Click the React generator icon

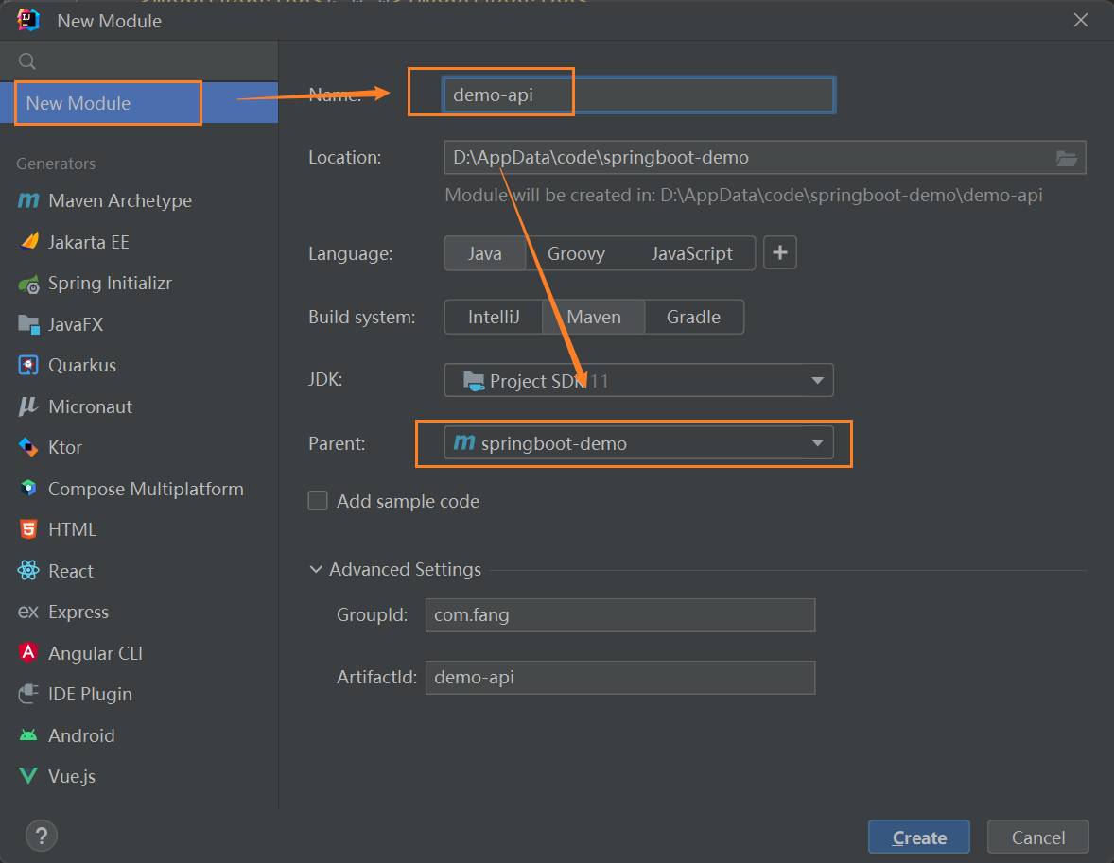point(29,571)
